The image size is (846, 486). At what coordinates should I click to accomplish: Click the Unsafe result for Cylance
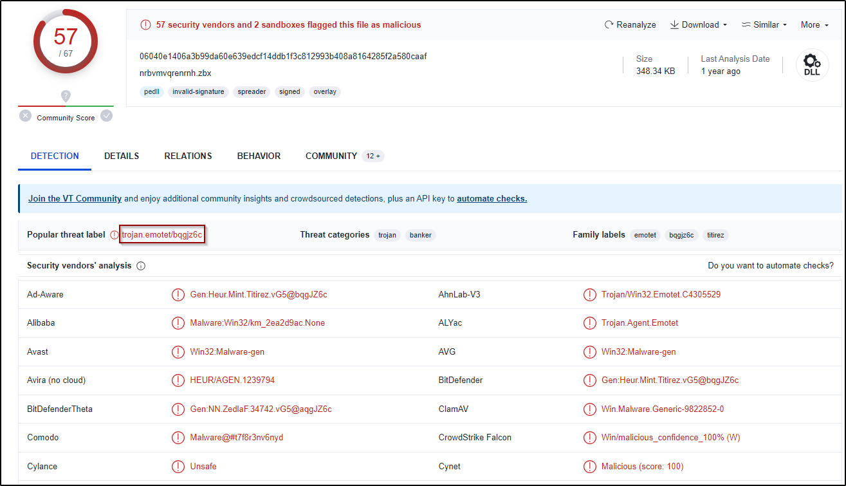tap(203, 467)
